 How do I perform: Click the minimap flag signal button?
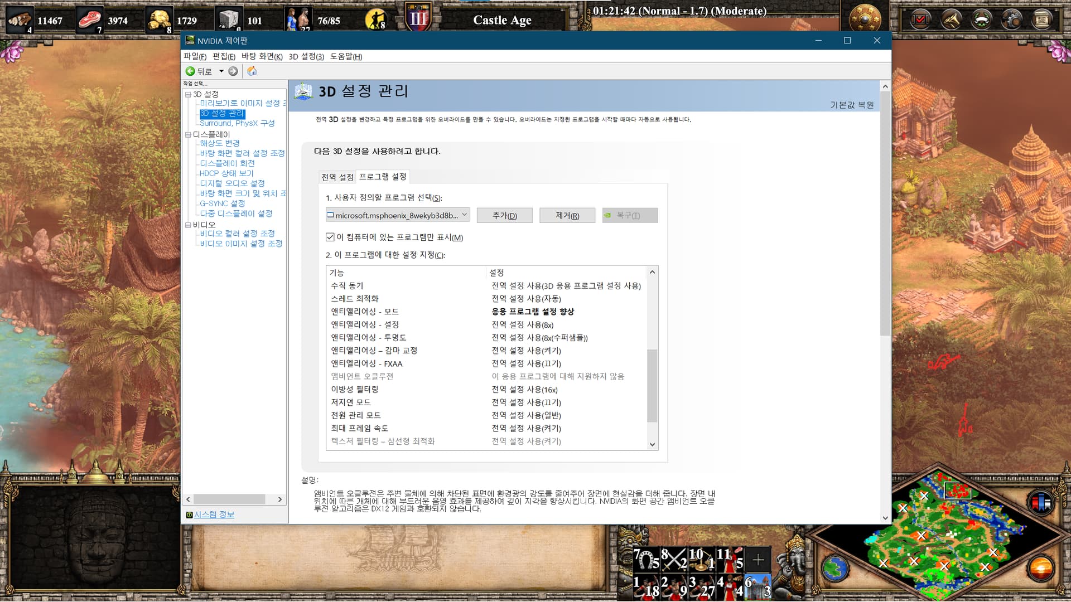(1041, 503)
